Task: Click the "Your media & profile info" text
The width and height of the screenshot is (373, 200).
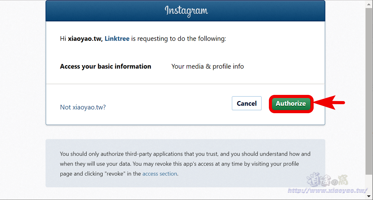Action: point(208,66)
